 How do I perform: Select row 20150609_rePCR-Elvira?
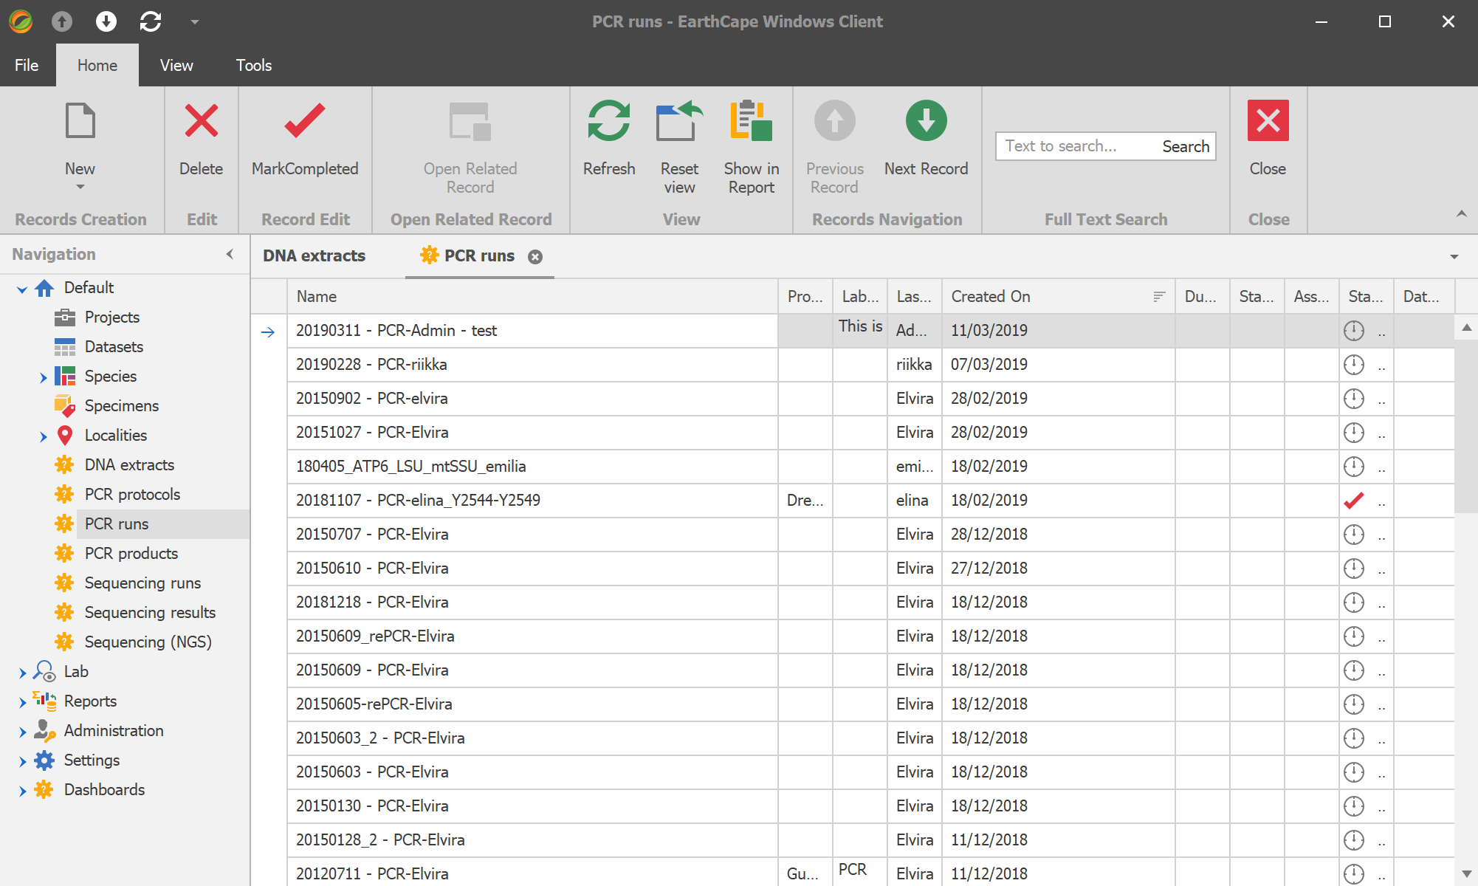point(871,636)
